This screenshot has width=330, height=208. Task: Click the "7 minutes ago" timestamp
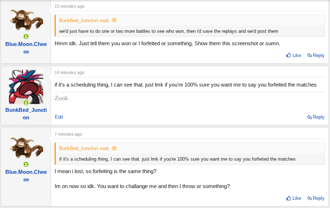pyautogui.click(x=68, y=134)
